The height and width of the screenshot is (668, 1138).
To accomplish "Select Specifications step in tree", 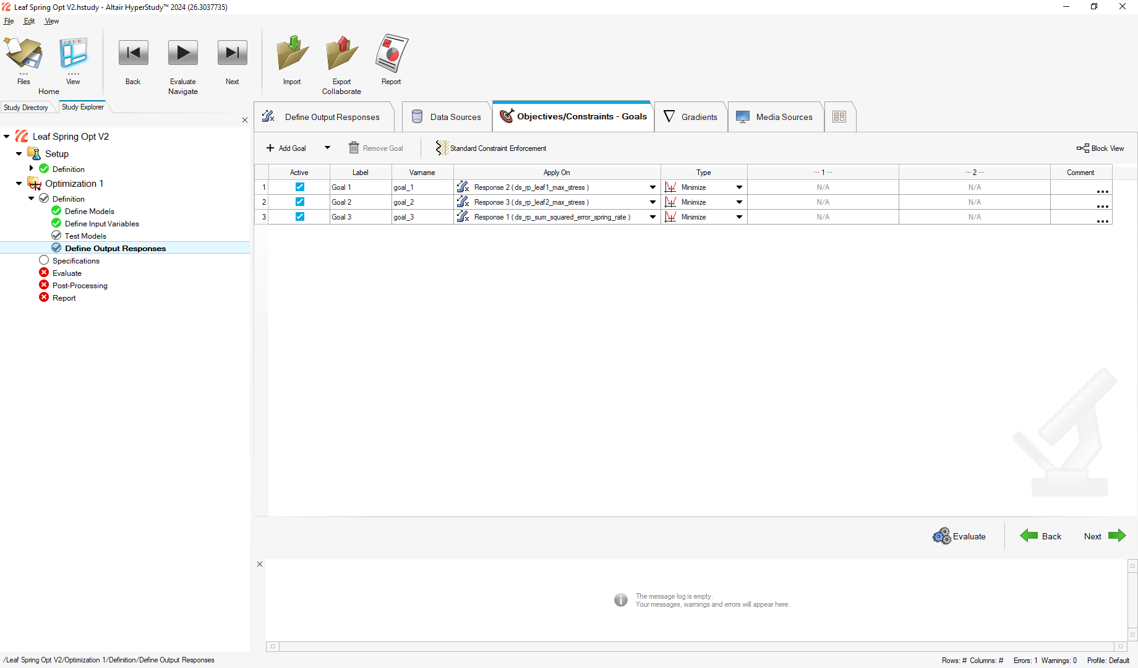I will coord(76,261).
